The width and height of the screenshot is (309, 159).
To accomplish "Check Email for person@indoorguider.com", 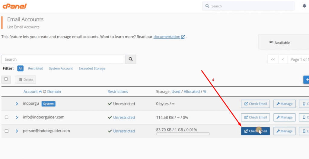I will [255, 131].
